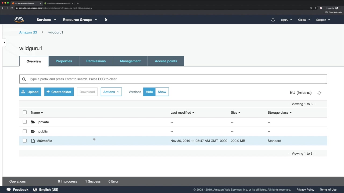Click the Feedback speech bubble icon
The image size is (344, 193).
9,190
